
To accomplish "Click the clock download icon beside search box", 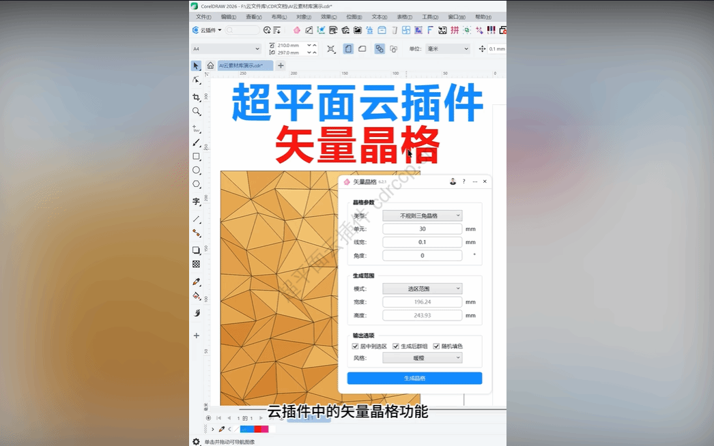I will (x=267, y=30).
